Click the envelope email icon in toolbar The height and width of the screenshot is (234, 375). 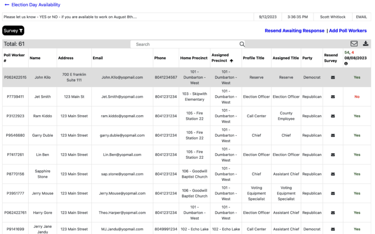pyautogui.click(x=354, y=44)
